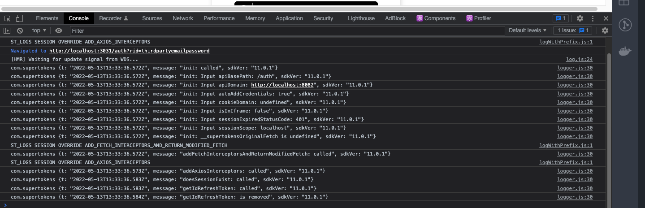
Task: Open the Git source control sidebar icon
Action: [625, 25]
